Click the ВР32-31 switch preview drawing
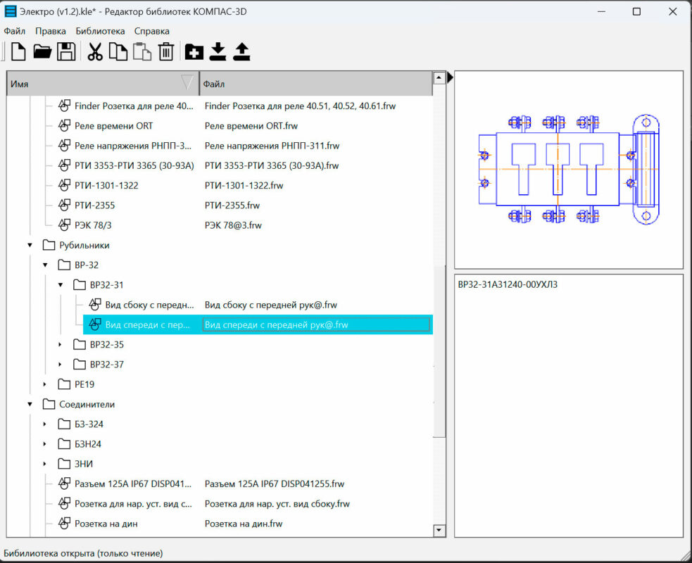Image resolution: width=692 pixels, height=563 pixels. click(x=569, y=170)
